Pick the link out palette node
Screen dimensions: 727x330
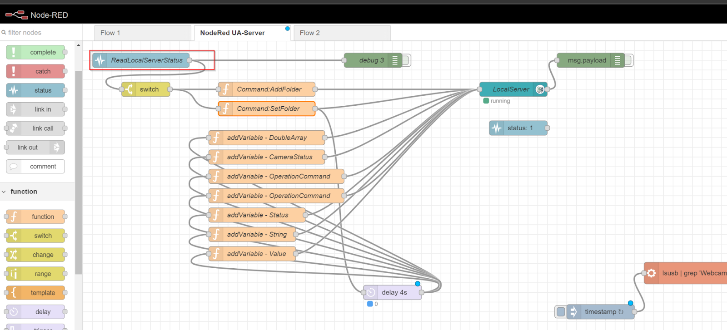35,148
